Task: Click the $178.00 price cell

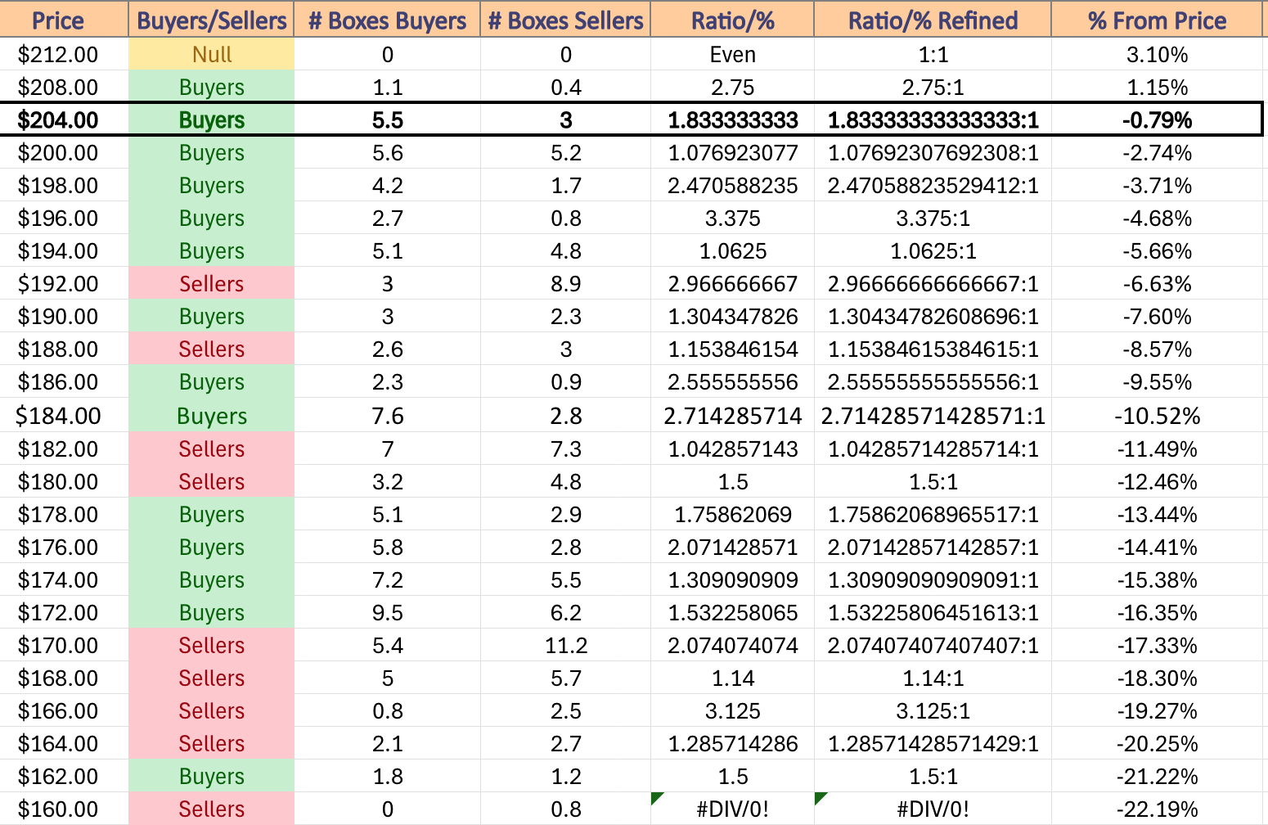Action: click(x=64, y=514)
